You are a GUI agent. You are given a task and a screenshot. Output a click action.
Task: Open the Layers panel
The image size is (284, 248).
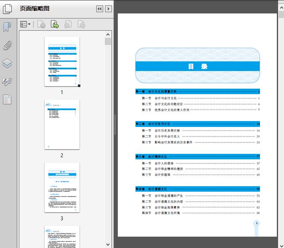click(8, 63)
